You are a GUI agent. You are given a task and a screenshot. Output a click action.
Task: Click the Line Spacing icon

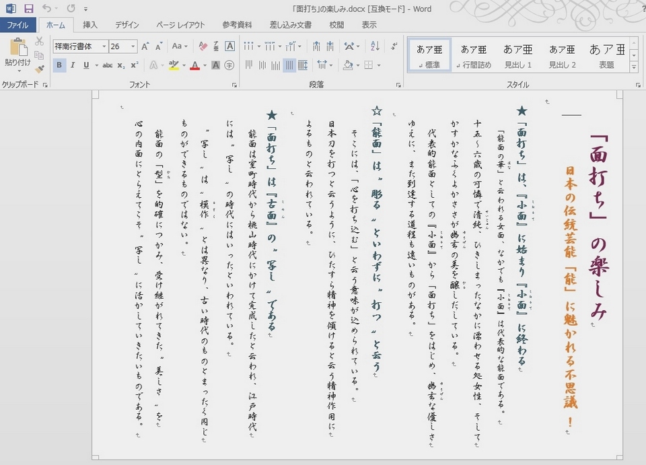322,65
